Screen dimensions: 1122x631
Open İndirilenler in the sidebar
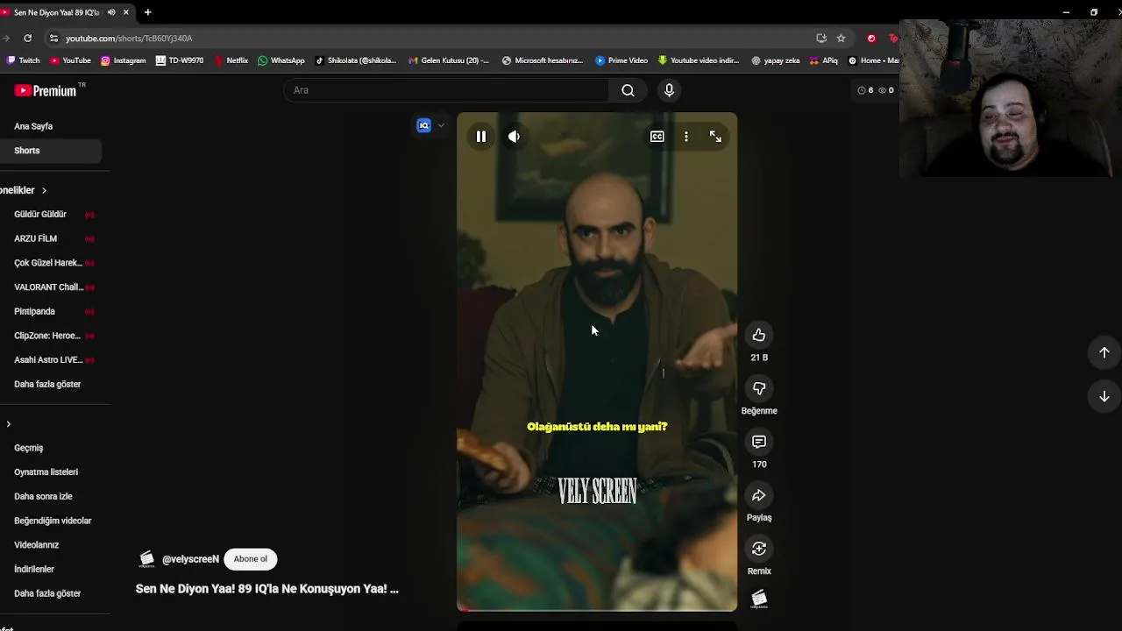[34, 569]
